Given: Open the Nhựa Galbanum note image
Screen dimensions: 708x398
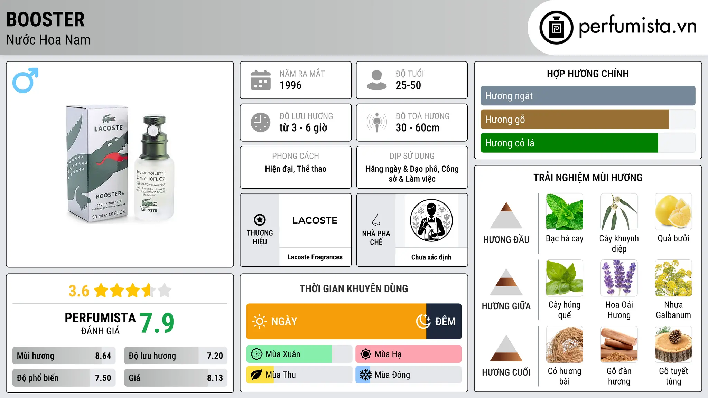Looking at the screenshot, I should (673, 278).
